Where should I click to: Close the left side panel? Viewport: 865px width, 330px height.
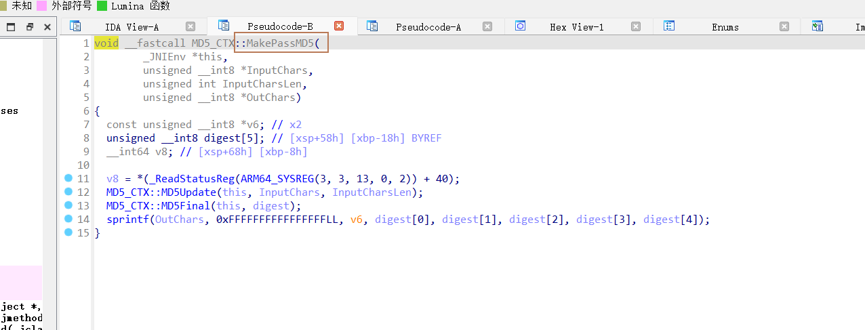click(47, 27)
